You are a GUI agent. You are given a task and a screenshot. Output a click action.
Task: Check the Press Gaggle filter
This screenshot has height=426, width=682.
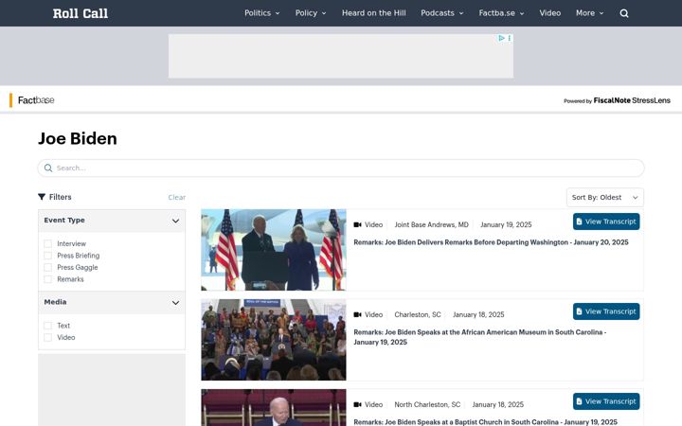pos(48,267)
